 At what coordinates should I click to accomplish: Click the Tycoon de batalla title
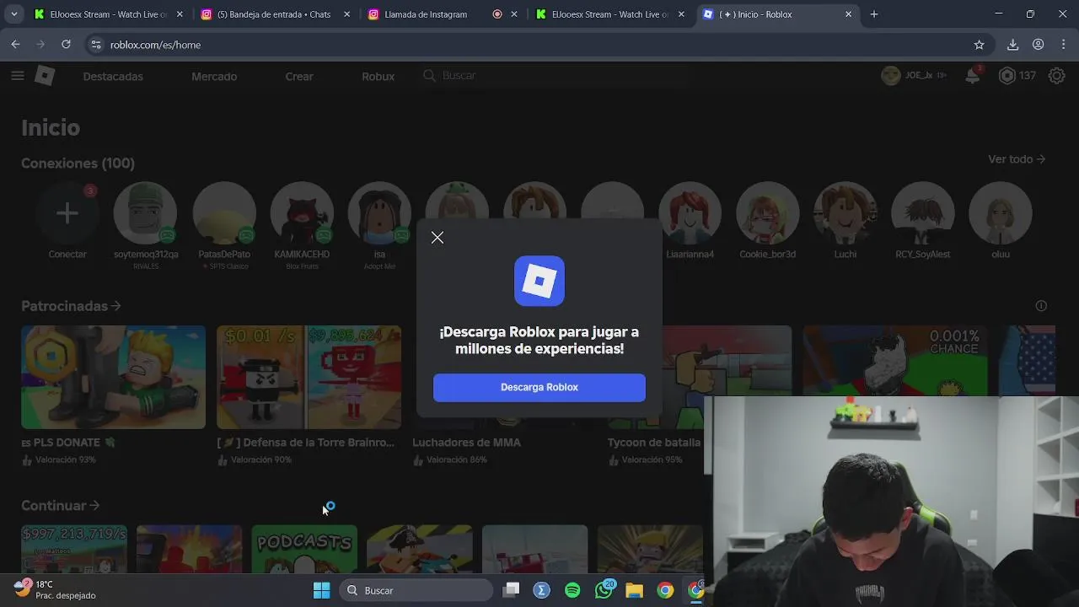pos(654,442)
